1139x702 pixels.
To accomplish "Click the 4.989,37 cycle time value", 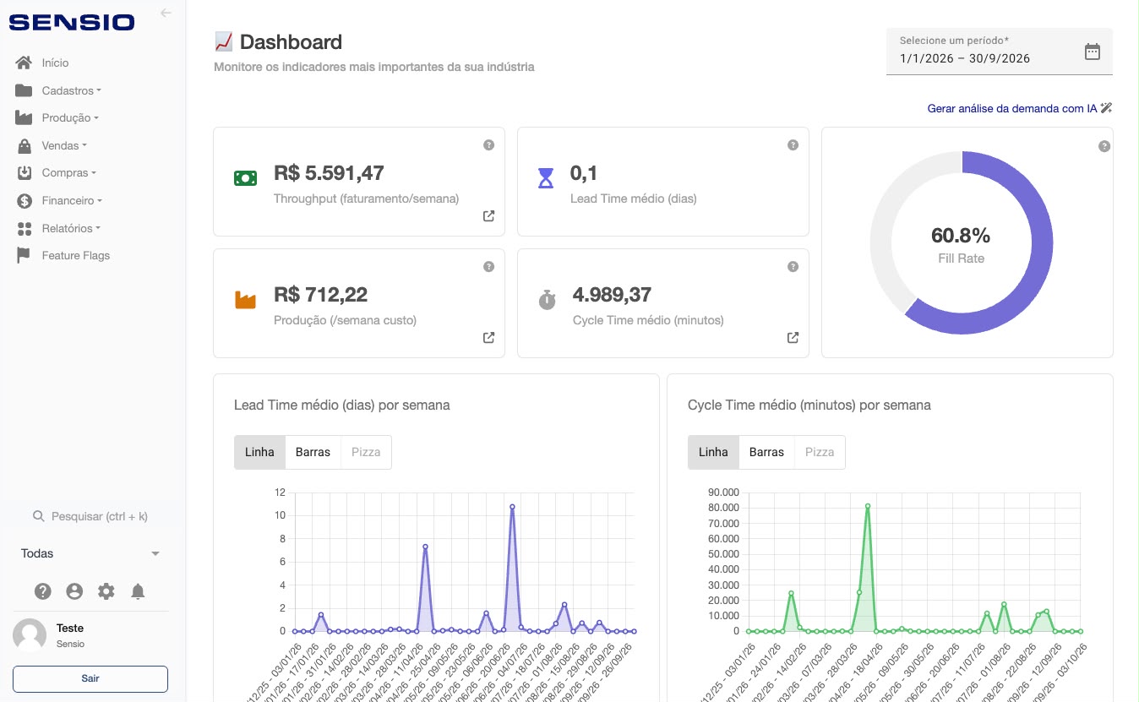I will click(x=612, y=295).
